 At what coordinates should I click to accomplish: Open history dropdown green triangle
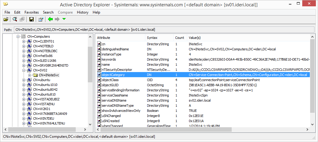(64, 19)
